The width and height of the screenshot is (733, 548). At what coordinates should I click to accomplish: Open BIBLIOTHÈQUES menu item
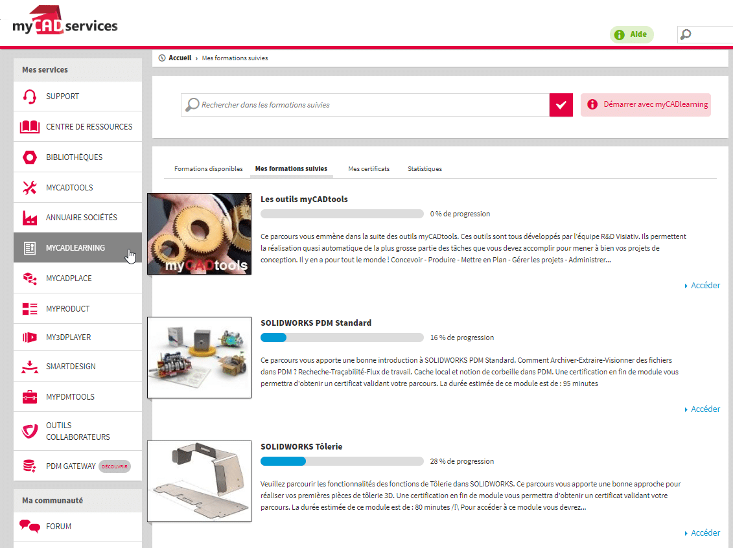[78, 157]
